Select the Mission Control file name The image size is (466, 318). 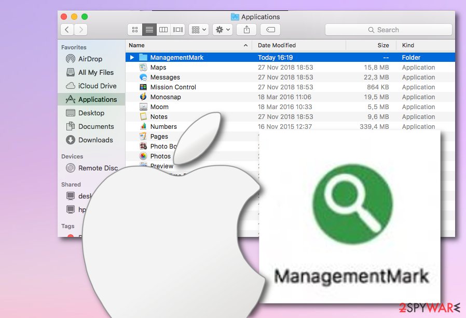pos(173,87)
